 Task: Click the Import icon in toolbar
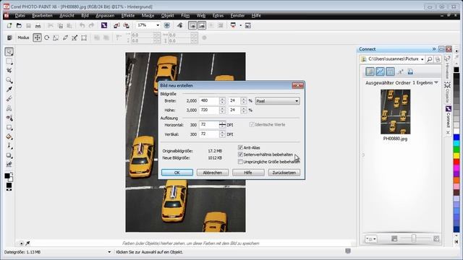tap(116, 26)
